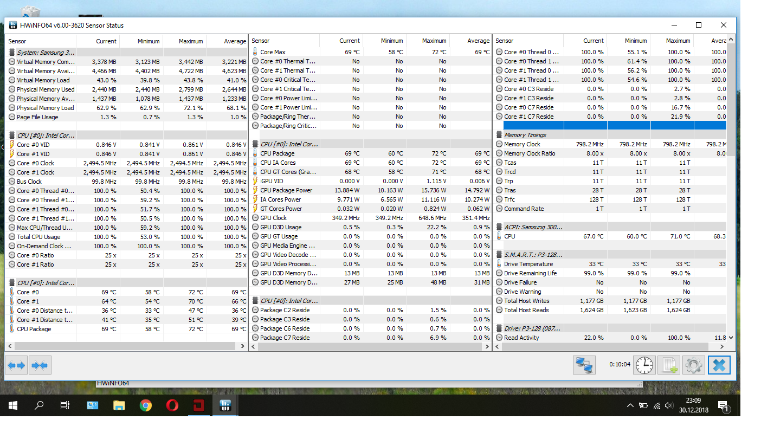
Task: Switch to the dark red app on taskbar
Action: coord(198,405)
